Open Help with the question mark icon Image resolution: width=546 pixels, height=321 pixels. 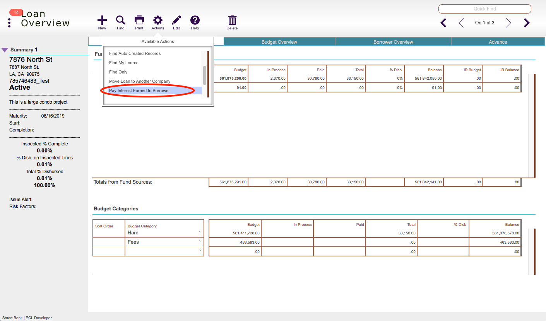[195, 20]
